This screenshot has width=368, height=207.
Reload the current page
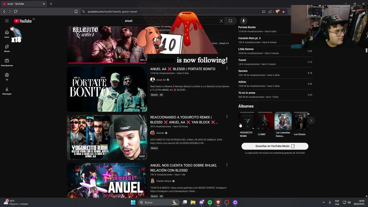point(16,11)
